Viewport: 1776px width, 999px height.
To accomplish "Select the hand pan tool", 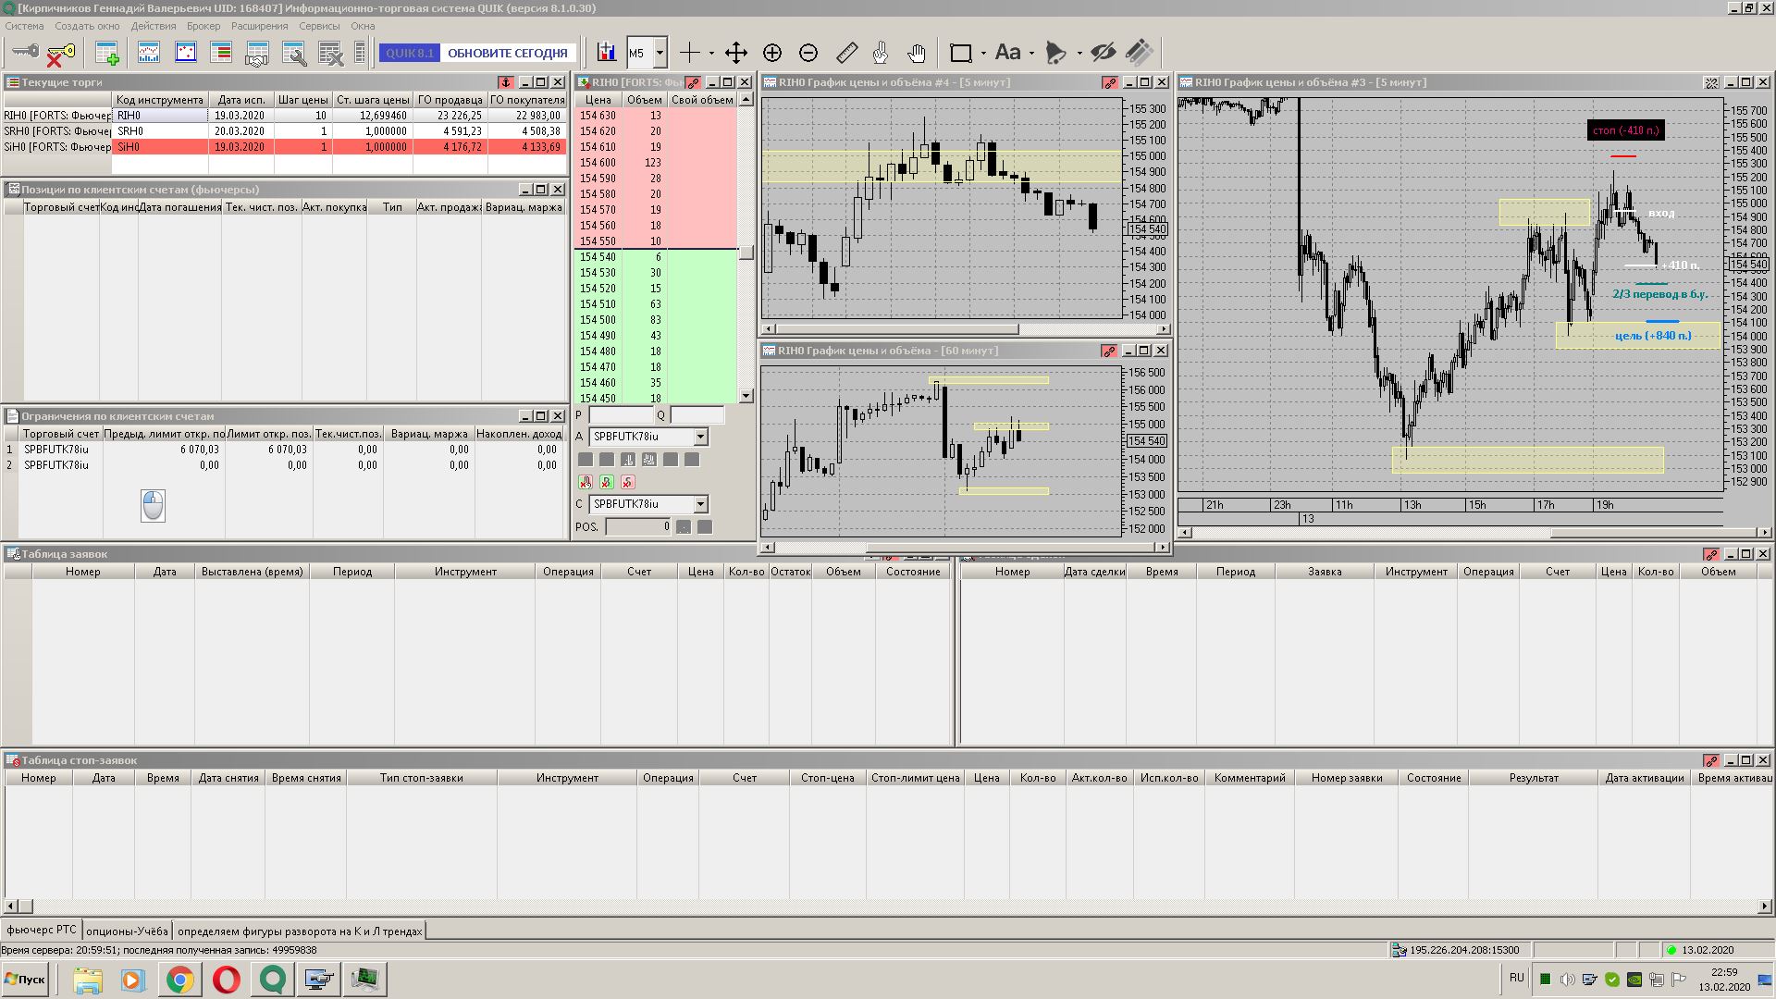I will tap(916, 53).
